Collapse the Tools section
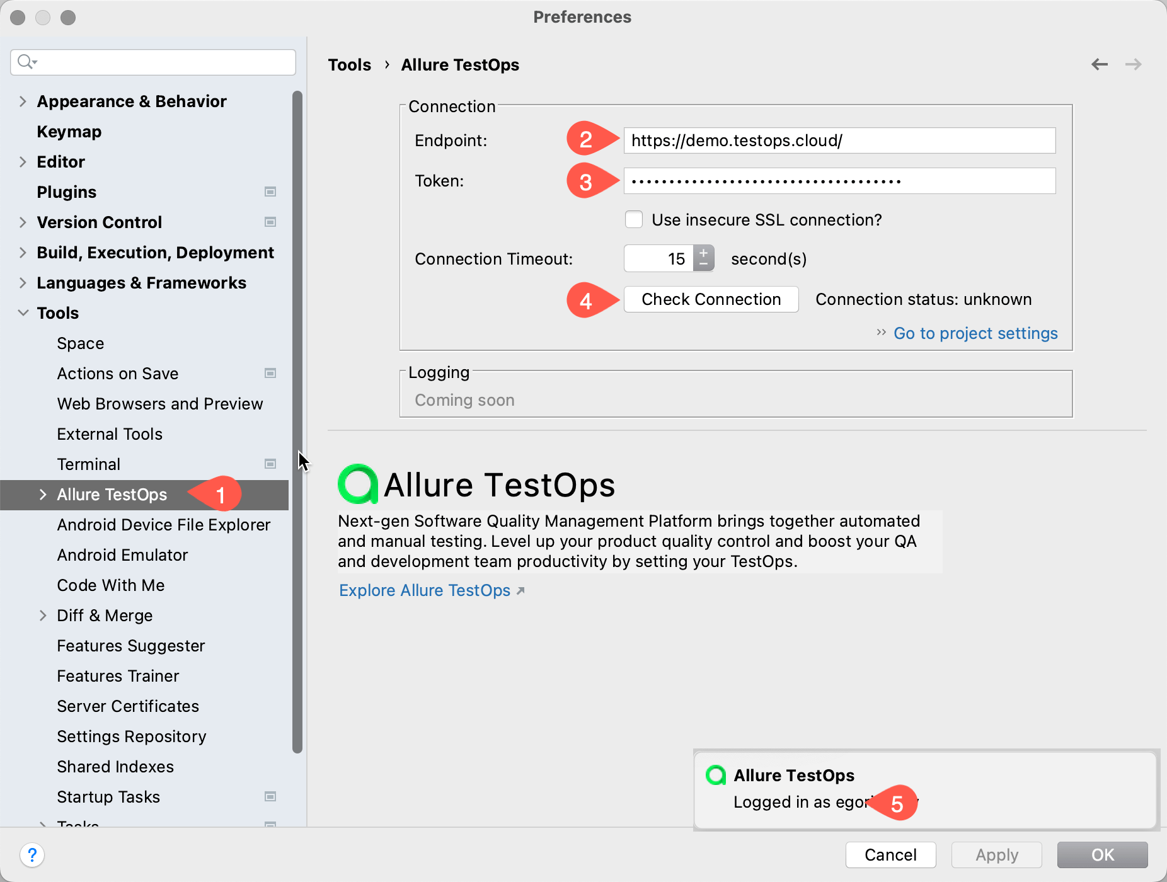1167x882 pixels. coord(23,312)
